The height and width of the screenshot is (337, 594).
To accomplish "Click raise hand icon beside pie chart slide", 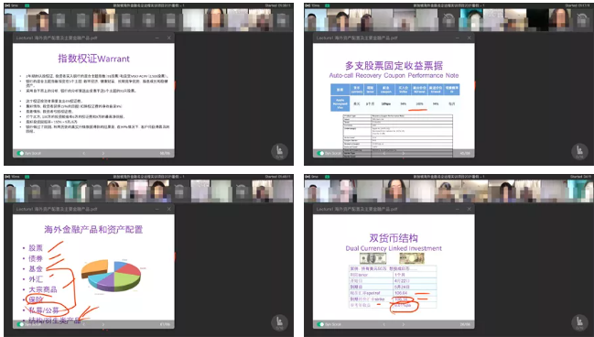I will click(x=279, y=322).
